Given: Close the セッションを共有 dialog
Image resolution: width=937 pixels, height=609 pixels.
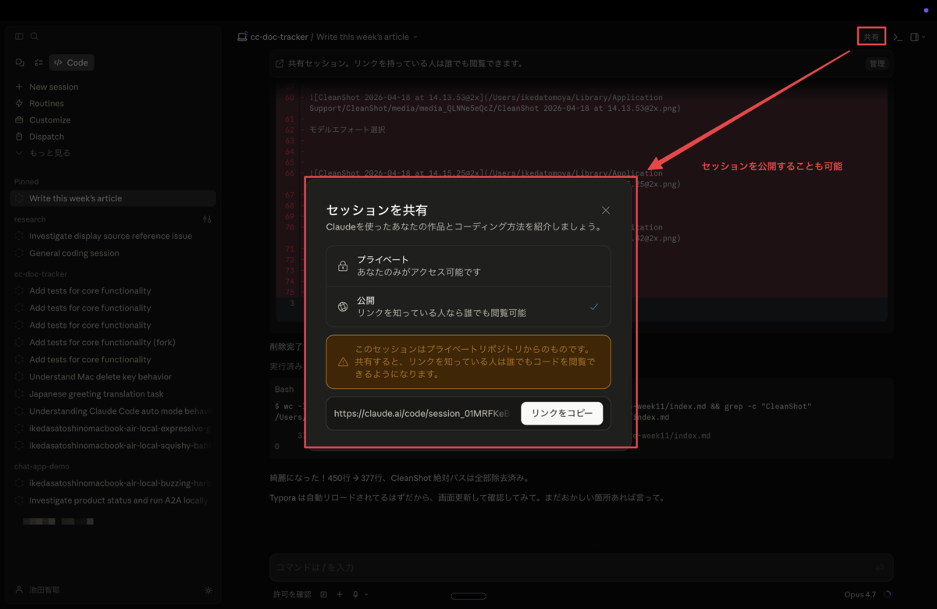Looking at the screenshot, I should coord(605,210).
